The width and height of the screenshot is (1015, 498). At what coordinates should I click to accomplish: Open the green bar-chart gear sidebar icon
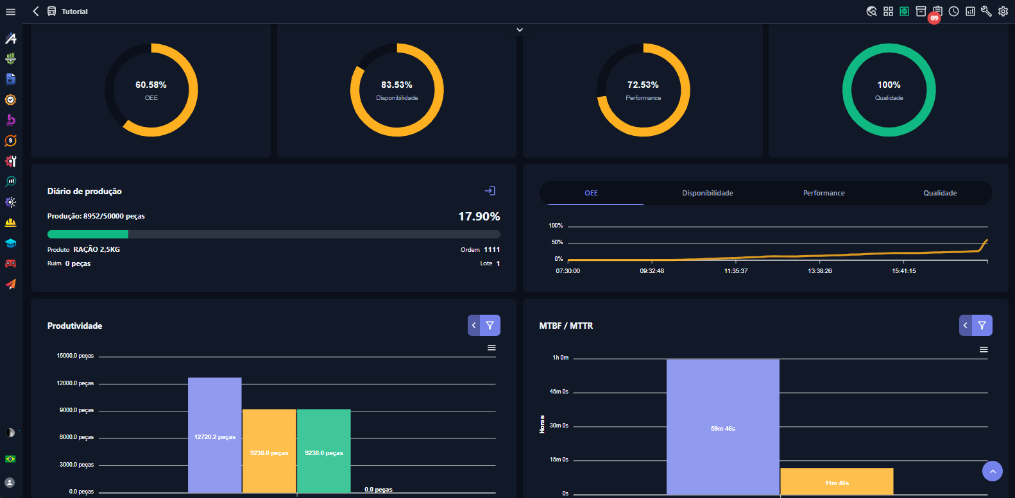point(10,59)
